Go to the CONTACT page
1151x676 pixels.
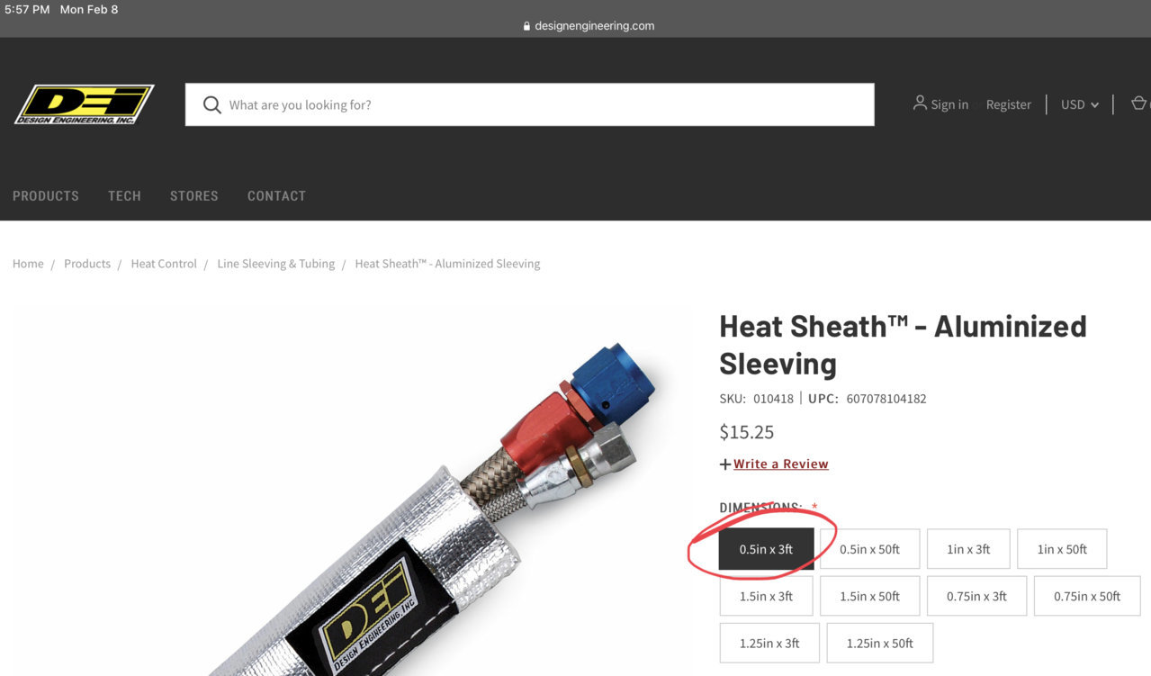click(276, 195)
